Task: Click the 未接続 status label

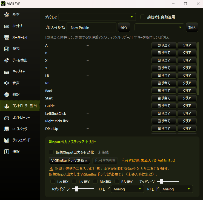Action: click(103, 152)
